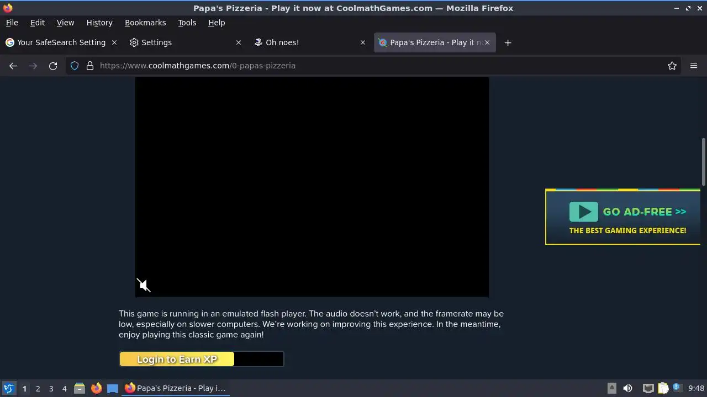This screenshot has width=707, height=397.
Task: Open the Bookmarks menu
Action: 145,23
